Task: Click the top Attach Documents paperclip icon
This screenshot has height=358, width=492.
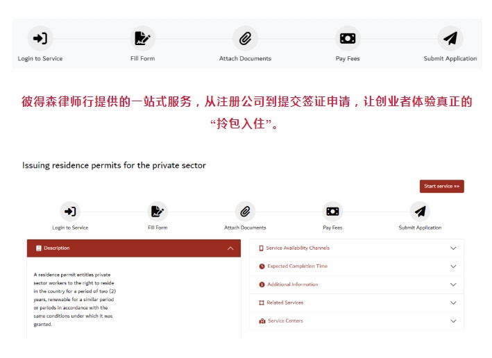Action: tap(245, 38)
